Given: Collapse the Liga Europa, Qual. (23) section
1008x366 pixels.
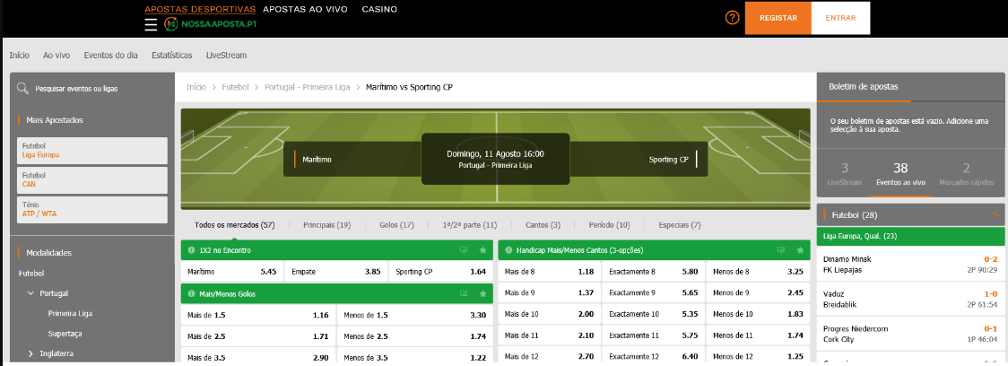Looking at the screenshot, I should click(x=910, y=236).
